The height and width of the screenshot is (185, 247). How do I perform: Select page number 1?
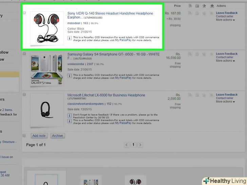[x=133, y=145]
